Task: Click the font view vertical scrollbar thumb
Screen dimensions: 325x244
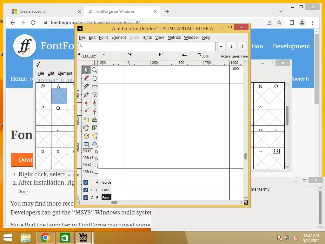Action: pos(287,116)
